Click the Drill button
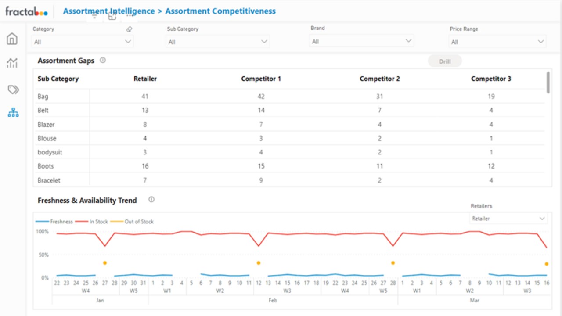Image resolution: width=562 pixels, height=316 pixels. [445, 61]
